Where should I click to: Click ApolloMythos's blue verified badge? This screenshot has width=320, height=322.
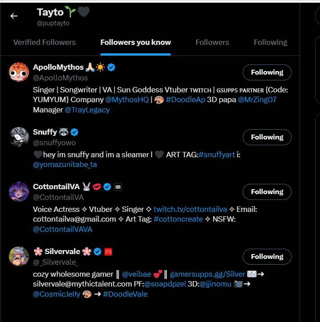click(112, 67)
